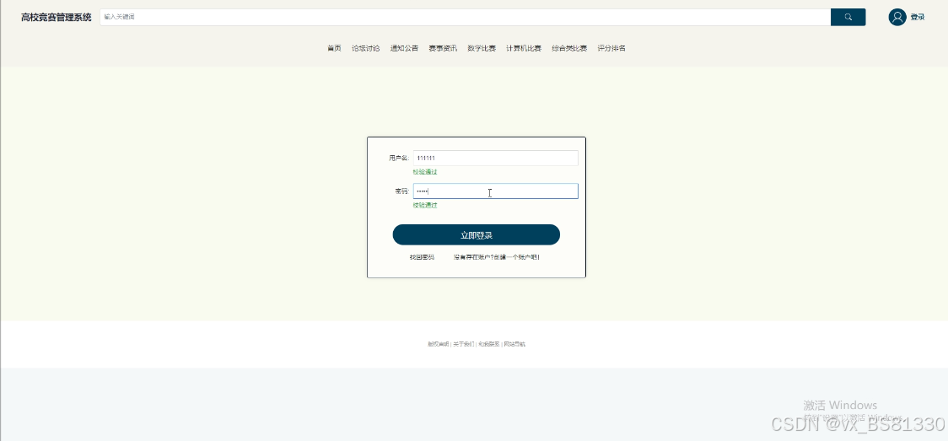Click the create-an-account link
The height and width of the screenshot is (441, 948).
[497, 257]
